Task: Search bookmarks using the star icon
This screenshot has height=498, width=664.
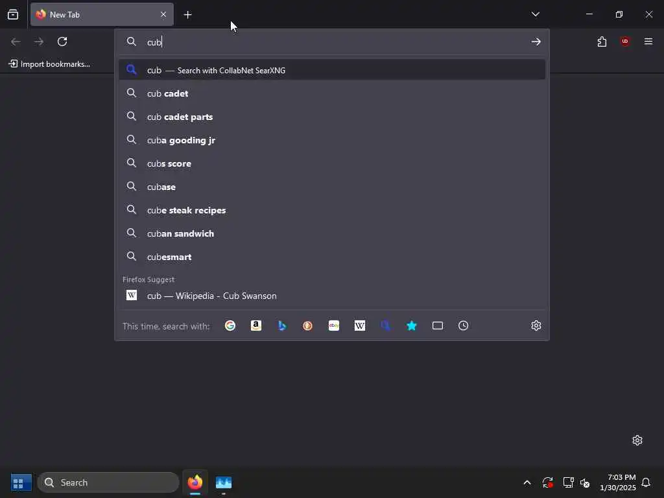Action: tap(412, 326)
